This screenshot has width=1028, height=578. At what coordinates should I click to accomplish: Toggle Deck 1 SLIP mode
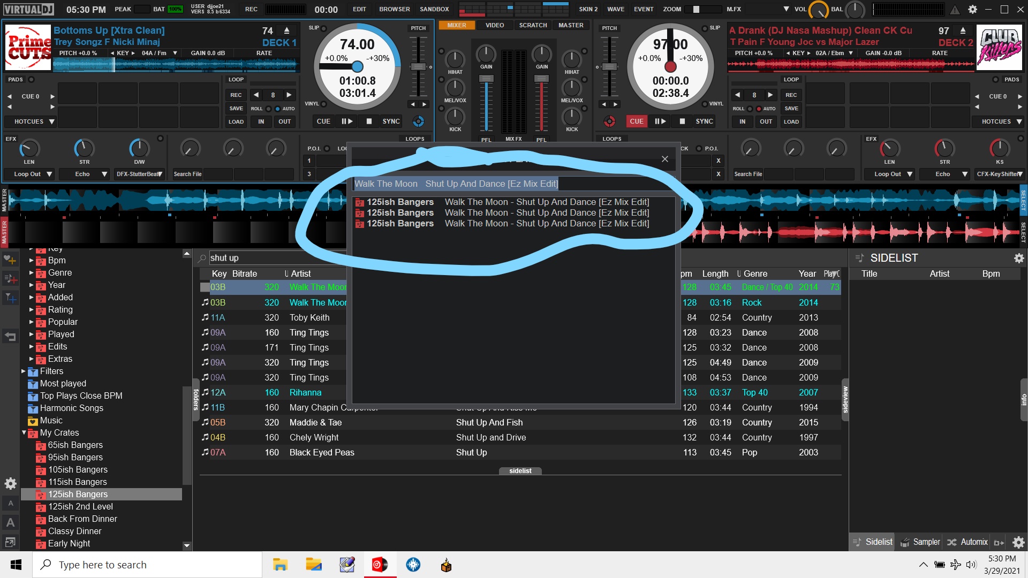tap(323, 28)
